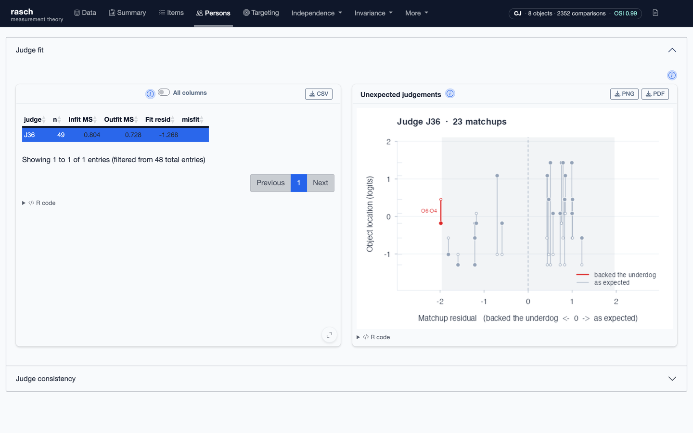Switch to the Targeting tab
The image size is (693, 433).
[x=261, y=13]
